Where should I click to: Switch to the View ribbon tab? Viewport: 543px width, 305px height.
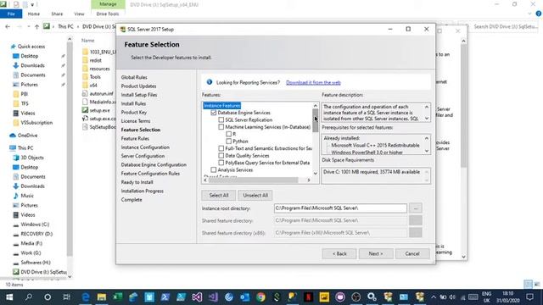coord(79,14)
